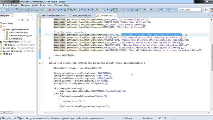This screenshot has width=213, height=120.
Task: Open the Window menu
Action: 58,5
